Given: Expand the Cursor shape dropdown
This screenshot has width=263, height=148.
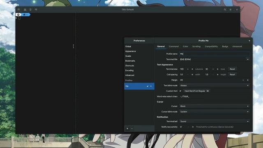Looking at the screenshot, I should click(x=215, y=106).
